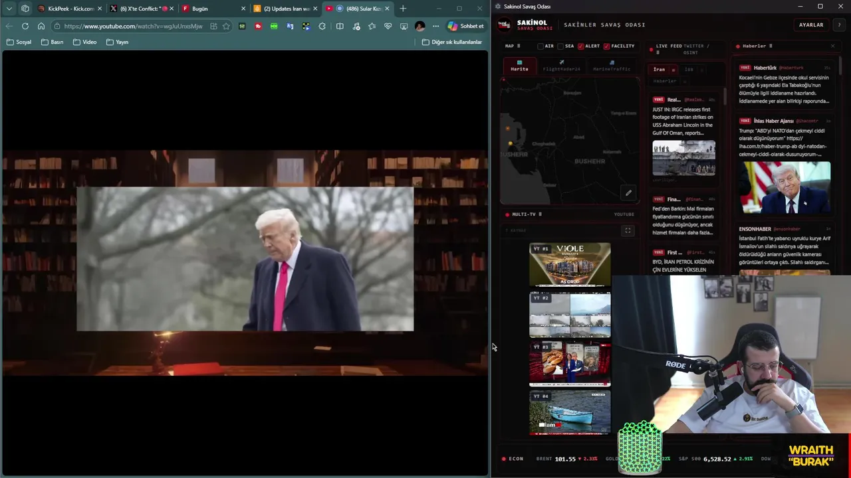The width and height of the screenshot is (851, 478).
Task: Enable the SEA map checkbox
Action: [560, 46]
